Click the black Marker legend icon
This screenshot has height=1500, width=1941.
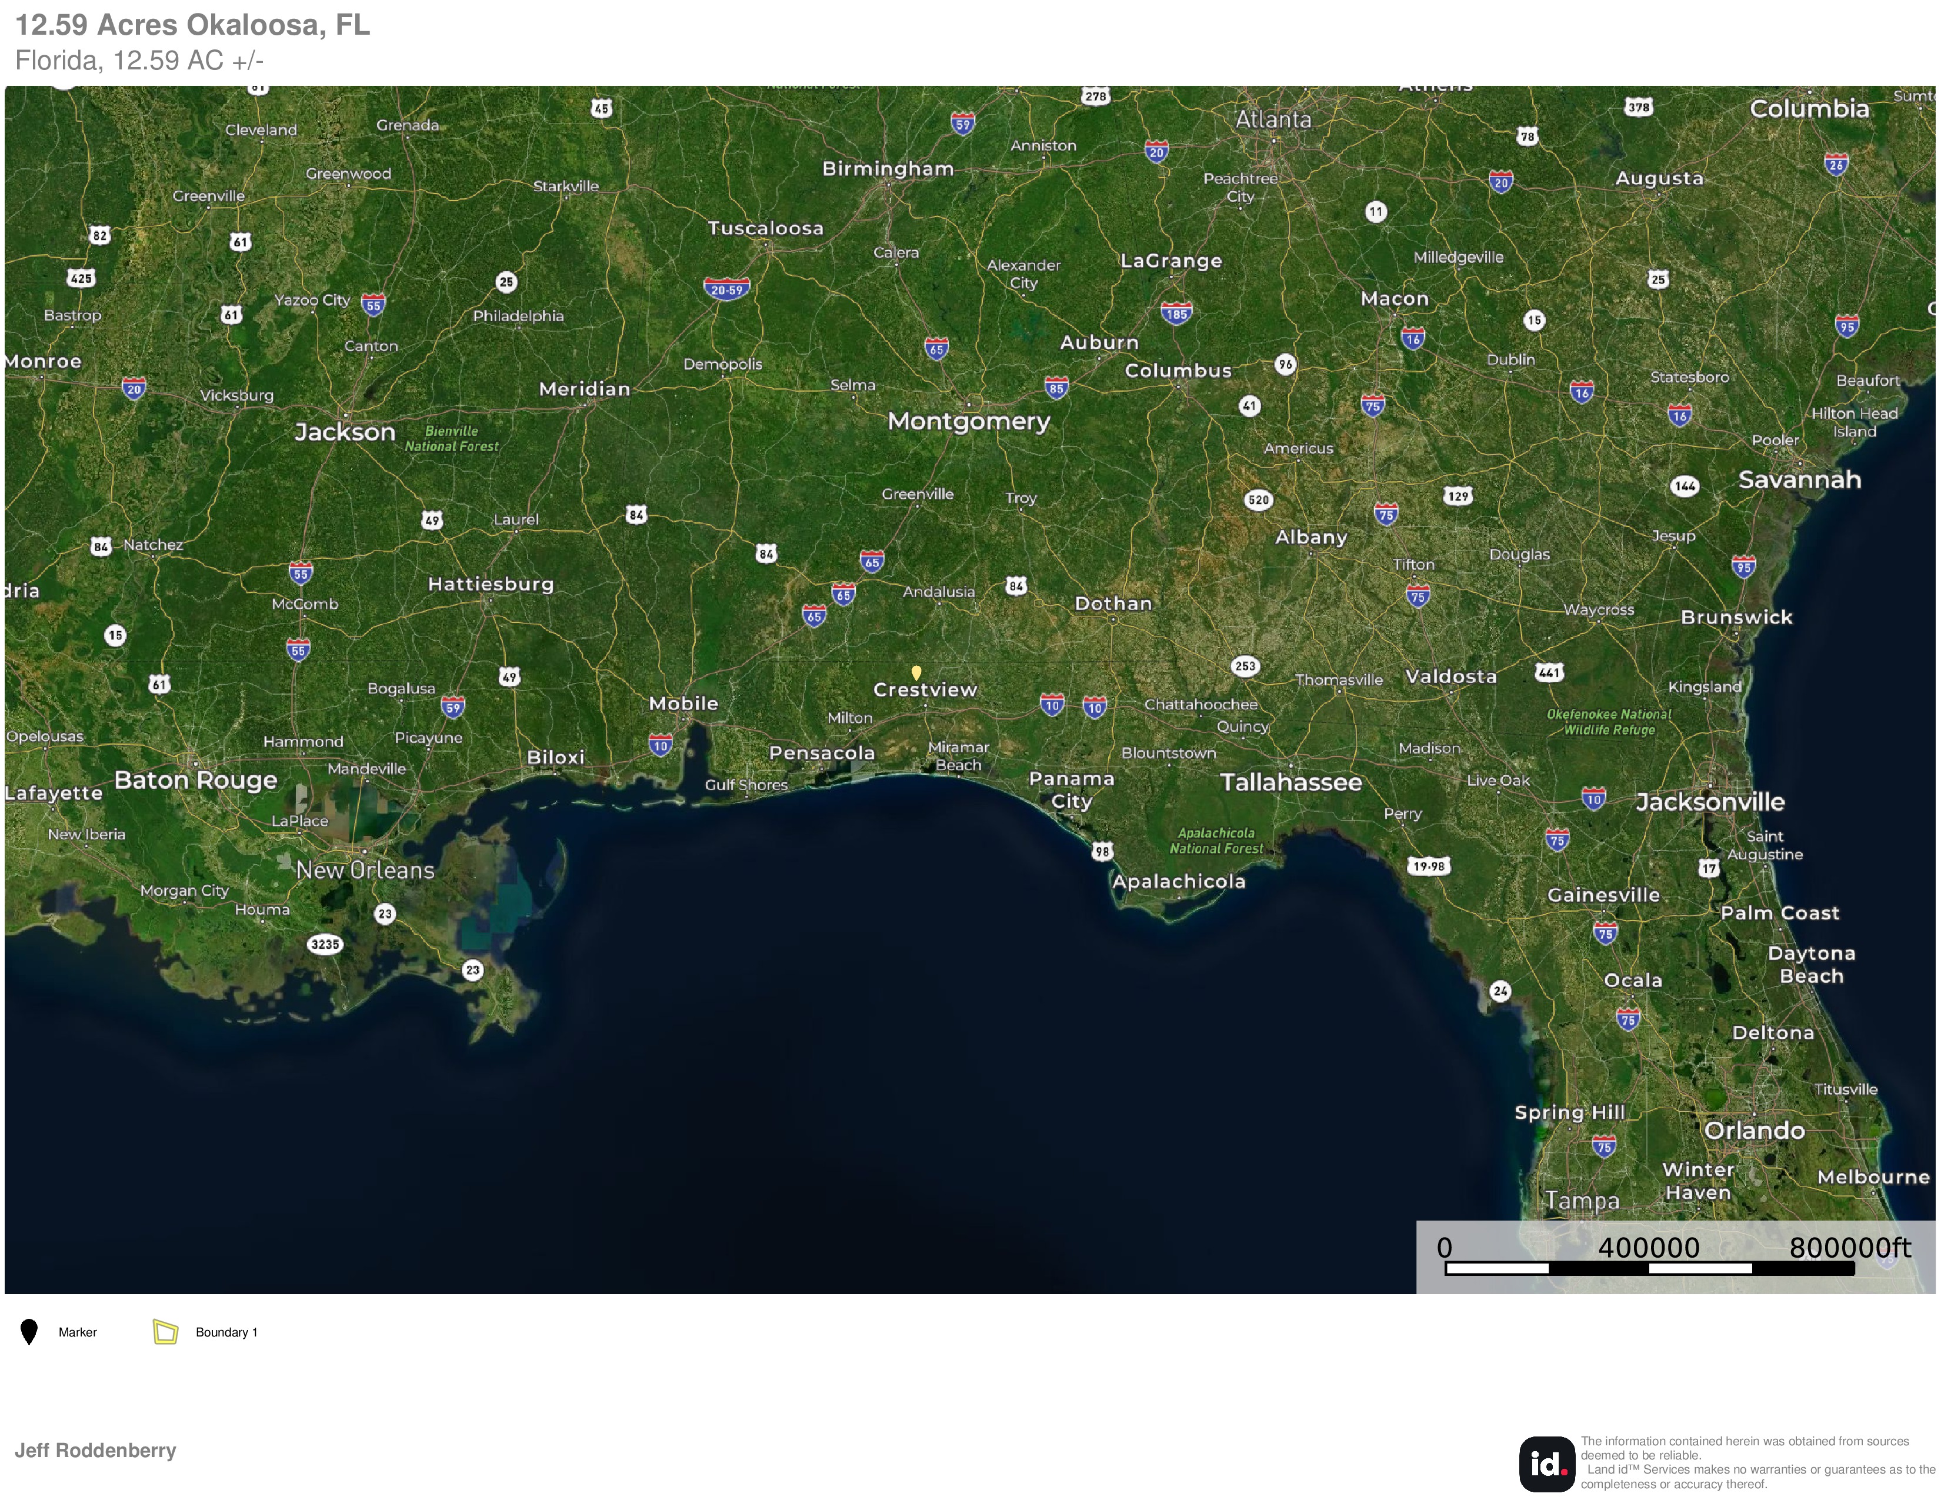click(28, 1332)
